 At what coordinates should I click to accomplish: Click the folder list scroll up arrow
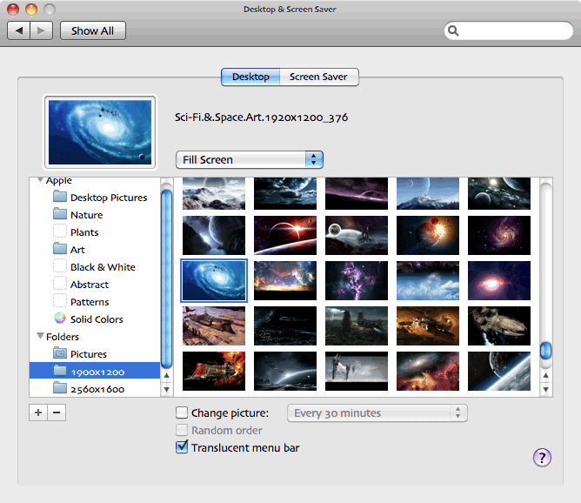point(167,375)
